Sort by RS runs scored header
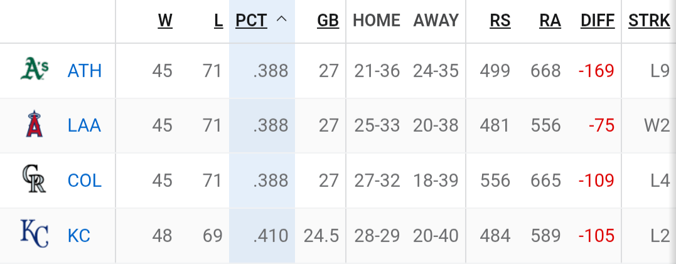 [500, 20]
